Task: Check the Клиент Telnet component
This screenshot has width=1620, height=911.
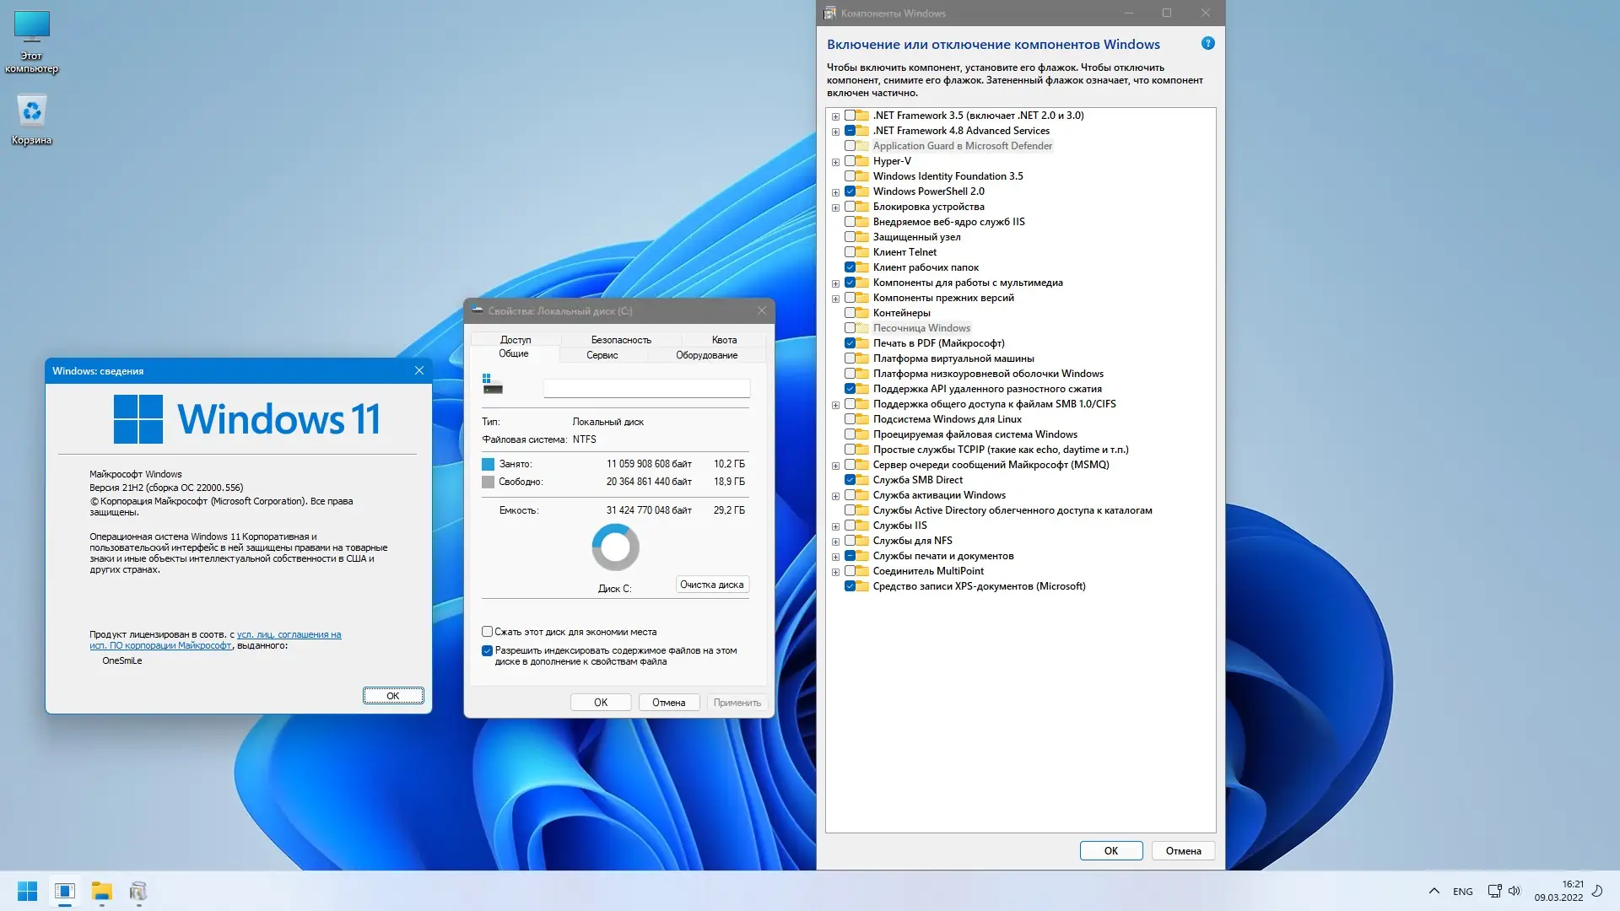Action: point(850,252)
